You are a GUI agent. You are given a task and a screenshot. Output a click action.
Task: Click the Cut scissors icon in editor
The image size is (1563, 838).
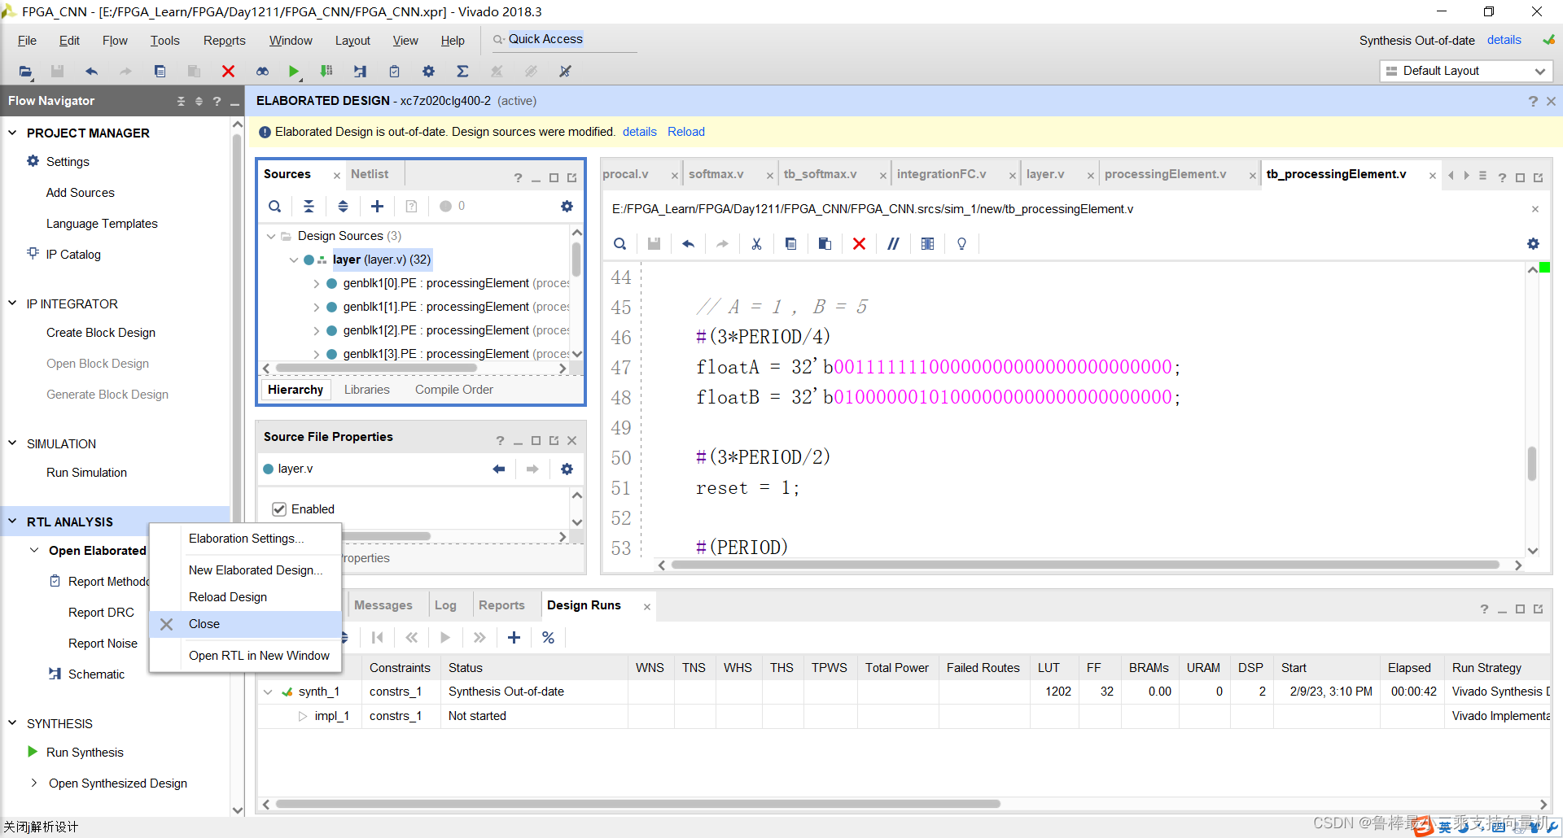coord(756,244)
